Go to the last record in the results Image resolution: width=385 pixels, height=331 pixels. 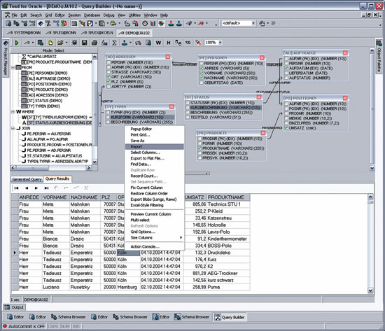(x=46, y=188)
